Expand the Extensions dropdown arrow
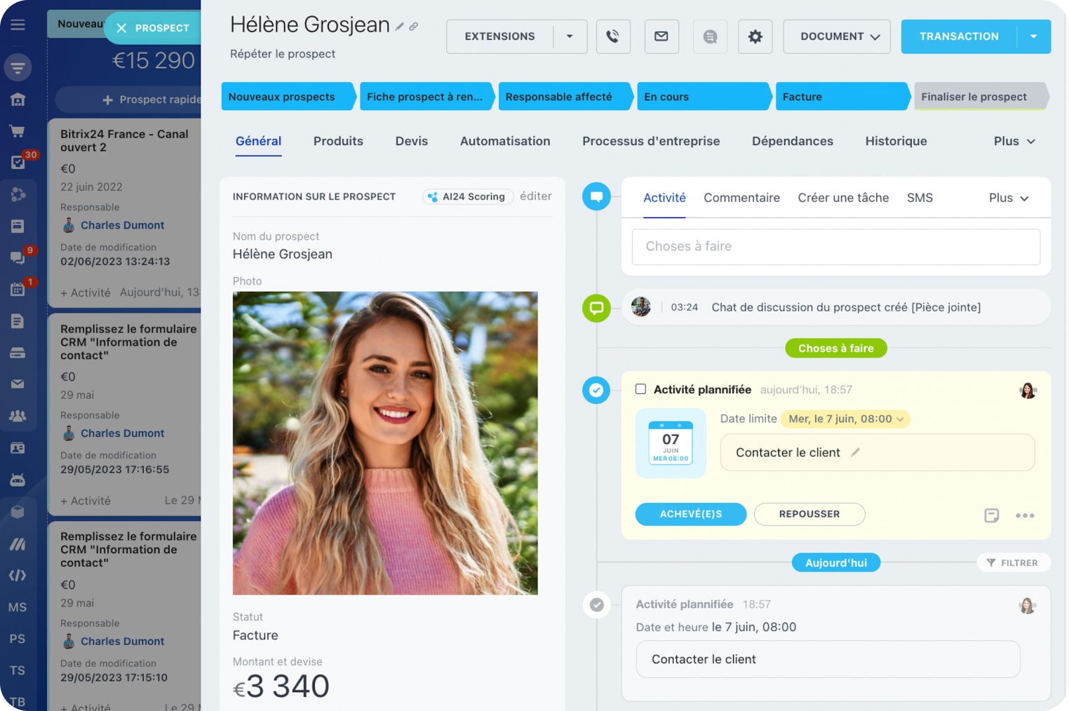Screen dimensions: 1069x711 [570, 36]
